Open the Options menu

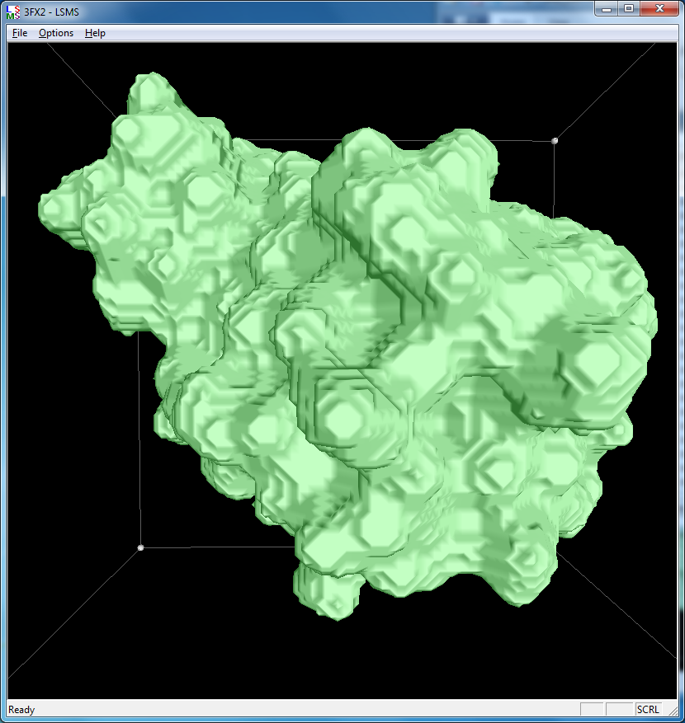(56, 33)
